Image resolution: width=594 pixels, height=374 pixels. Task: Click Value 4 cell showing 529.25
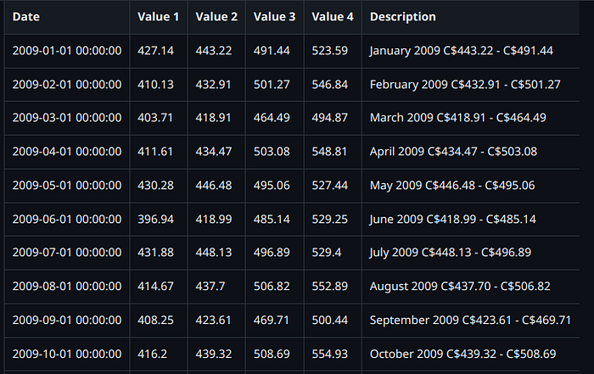330,219
